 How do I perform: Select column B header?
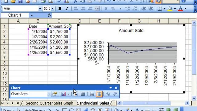pyautogui.click(x=38, y=21)
